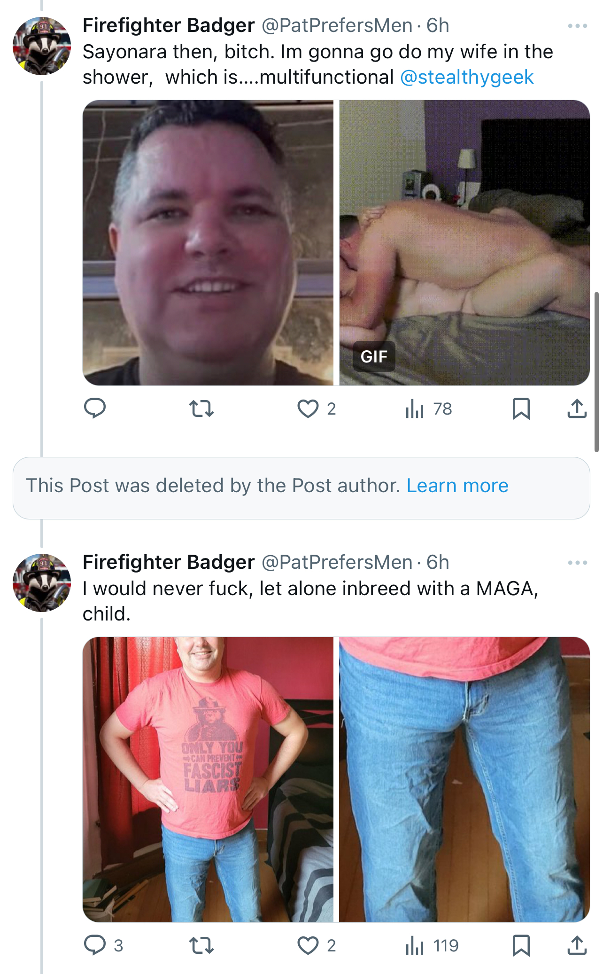Image resolution: width=603 pixels, height=974 pixels.
Task: Open the @stealthygeek mention link
Action: tap(467, 77)
